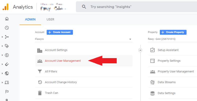Open Account User Management
The height and width of the screenshot is (101, 197).
click(x=63, y=61)
